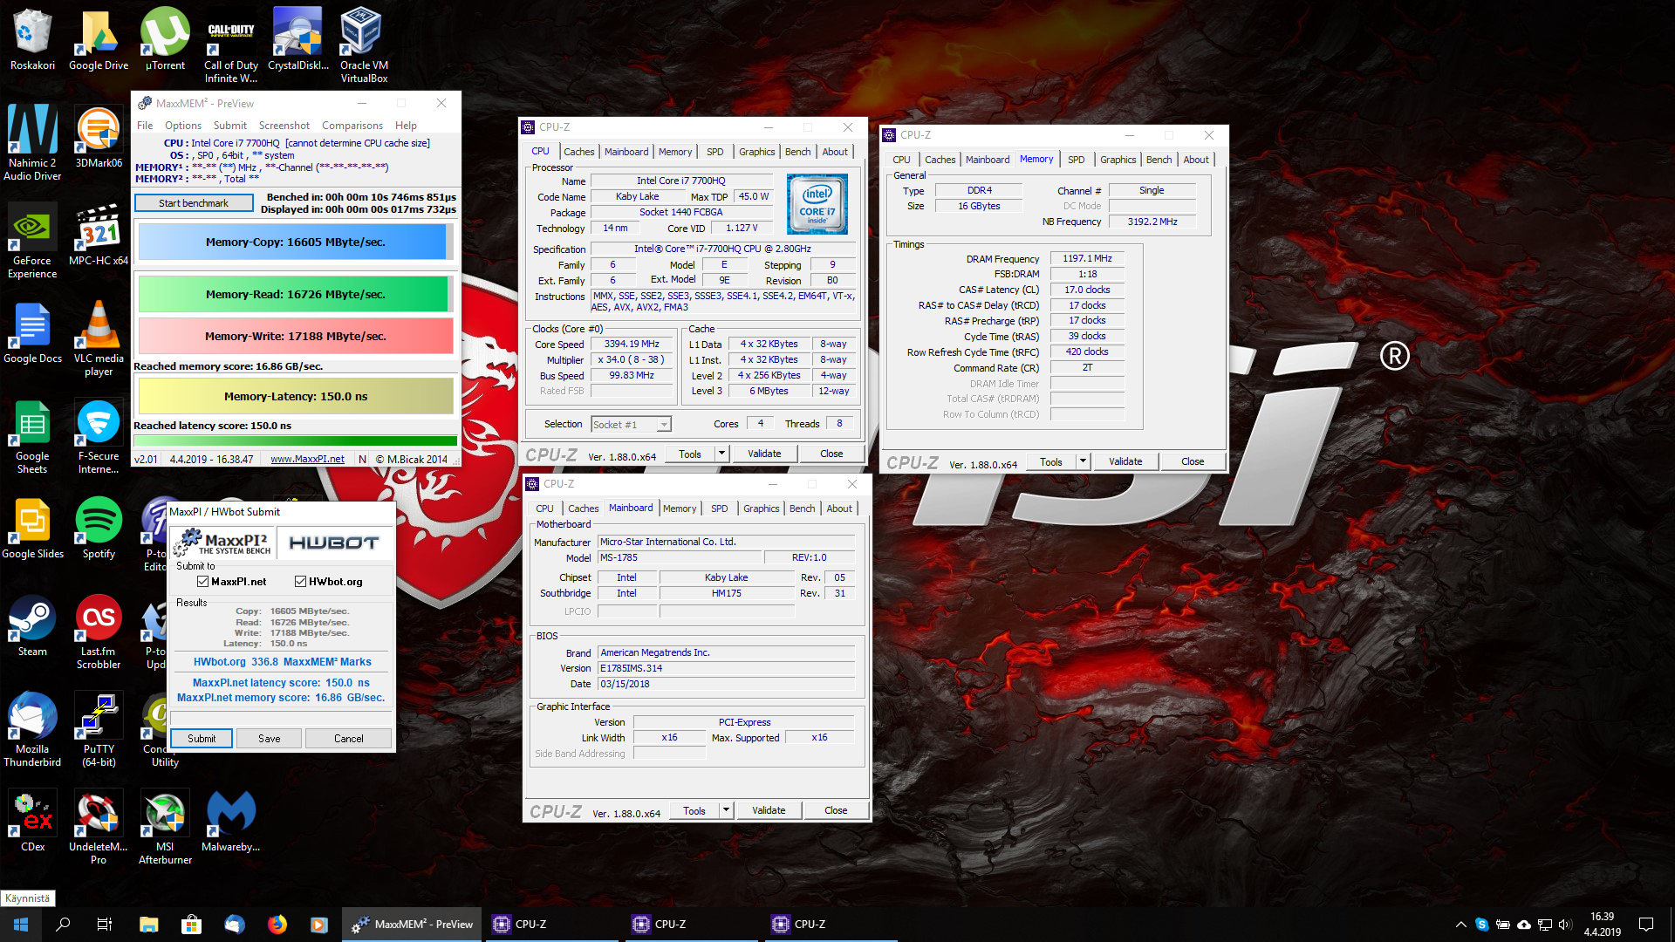
Task: Expand Tools dropdown arrow in CPU-Z Mainboard window
Action: 726,810
